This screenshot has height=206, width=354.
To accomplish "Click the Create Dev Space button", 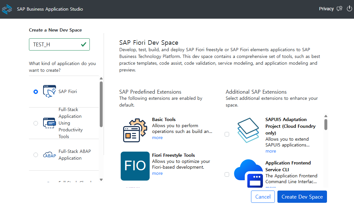I will (302, 197).
